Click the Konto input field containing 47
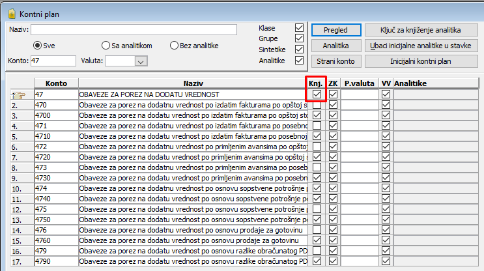This screenshot has height=271, width=484. click(x=53, y=61)
